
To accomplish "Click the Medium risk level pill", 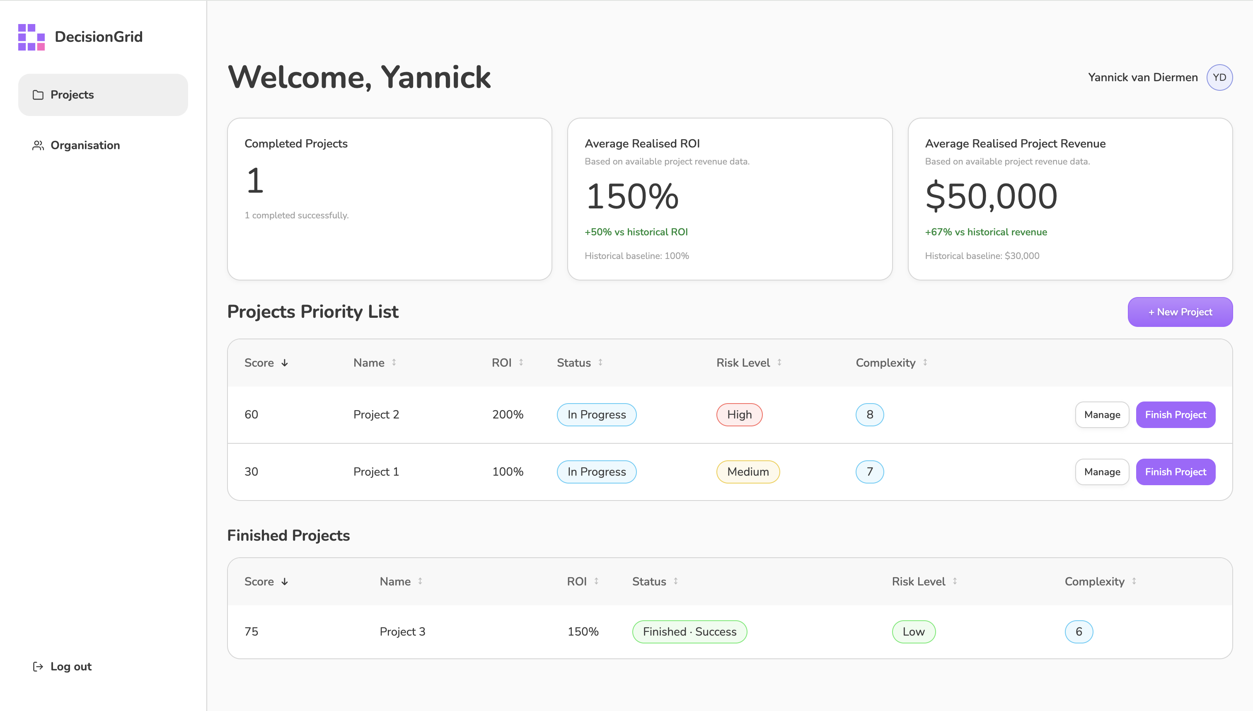I will tap(747, 472).
